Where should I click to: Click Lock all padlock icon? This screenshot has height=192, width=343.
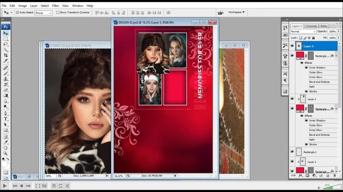[x=314, y=38]
